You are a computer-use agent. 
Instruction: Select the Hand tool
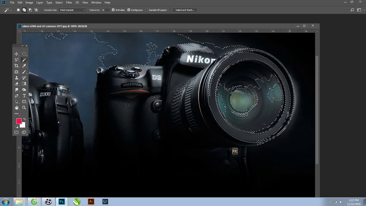tap(17, 108)
